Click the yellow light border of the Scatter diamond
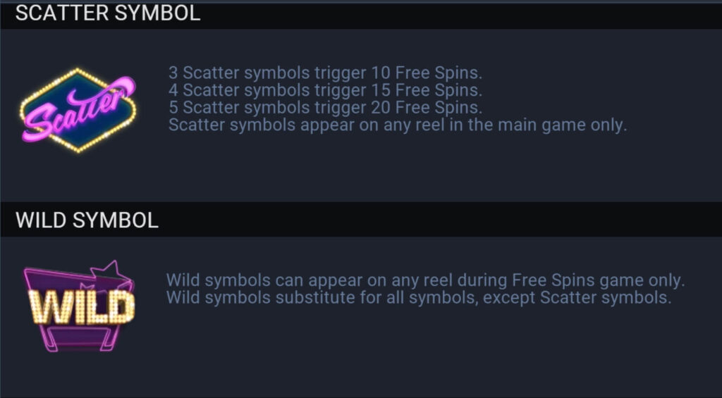 [78, 71]
